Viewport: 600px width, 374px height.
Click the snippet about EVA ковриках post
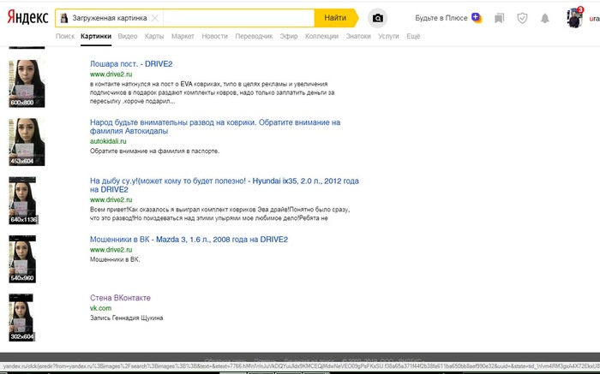coord(213,92)
